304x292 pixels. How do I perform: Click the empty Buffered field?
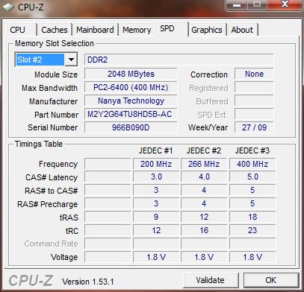(x=254, y=101)
